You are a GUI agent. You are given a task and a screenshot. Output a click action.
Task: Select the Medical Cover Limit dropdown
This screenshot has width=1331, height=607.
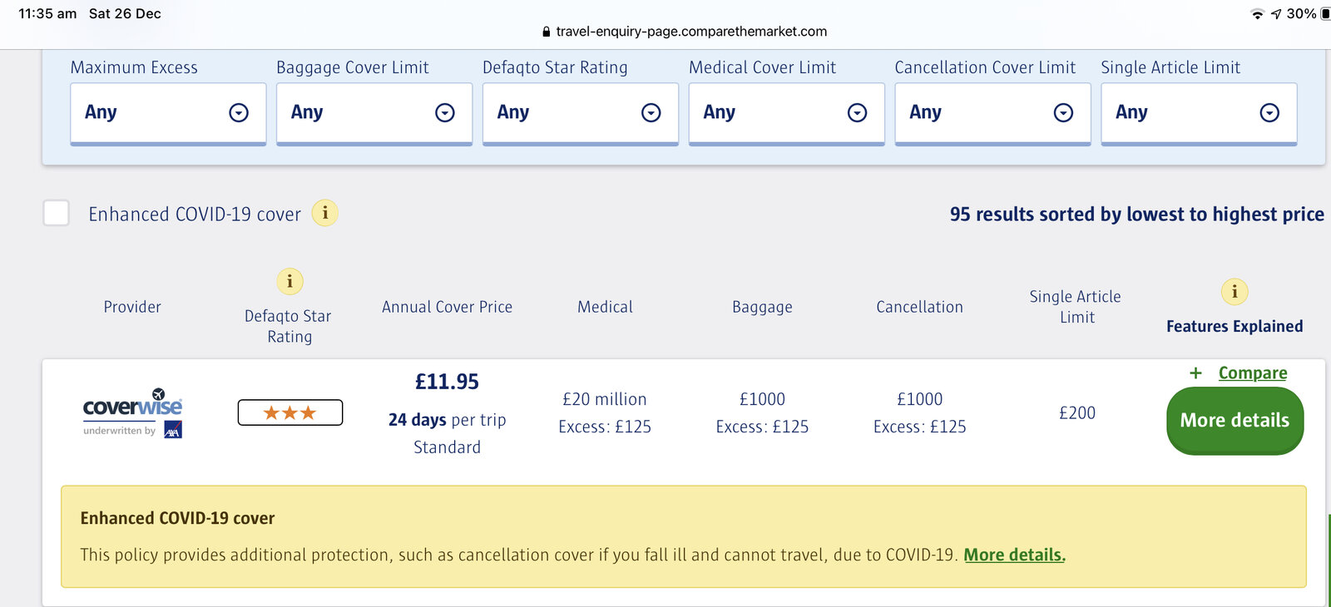(x=786, y=113)
